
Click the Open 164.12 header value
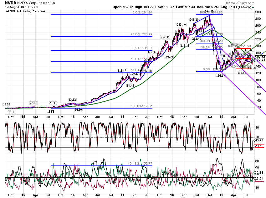123,7
